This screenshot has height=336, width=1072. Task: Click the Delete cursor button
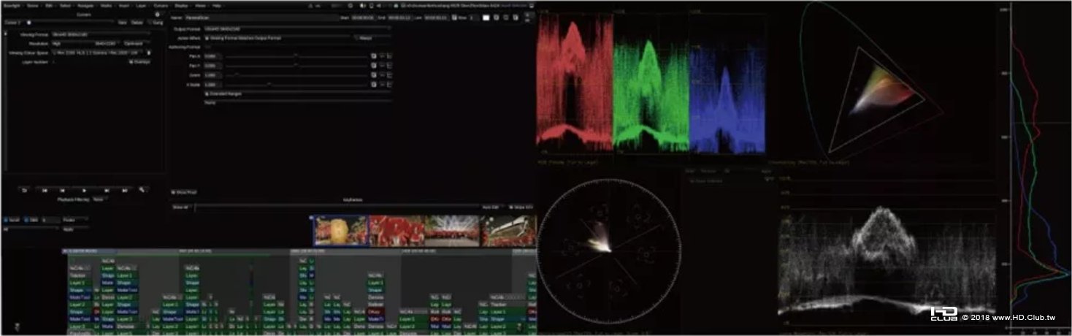137,23
